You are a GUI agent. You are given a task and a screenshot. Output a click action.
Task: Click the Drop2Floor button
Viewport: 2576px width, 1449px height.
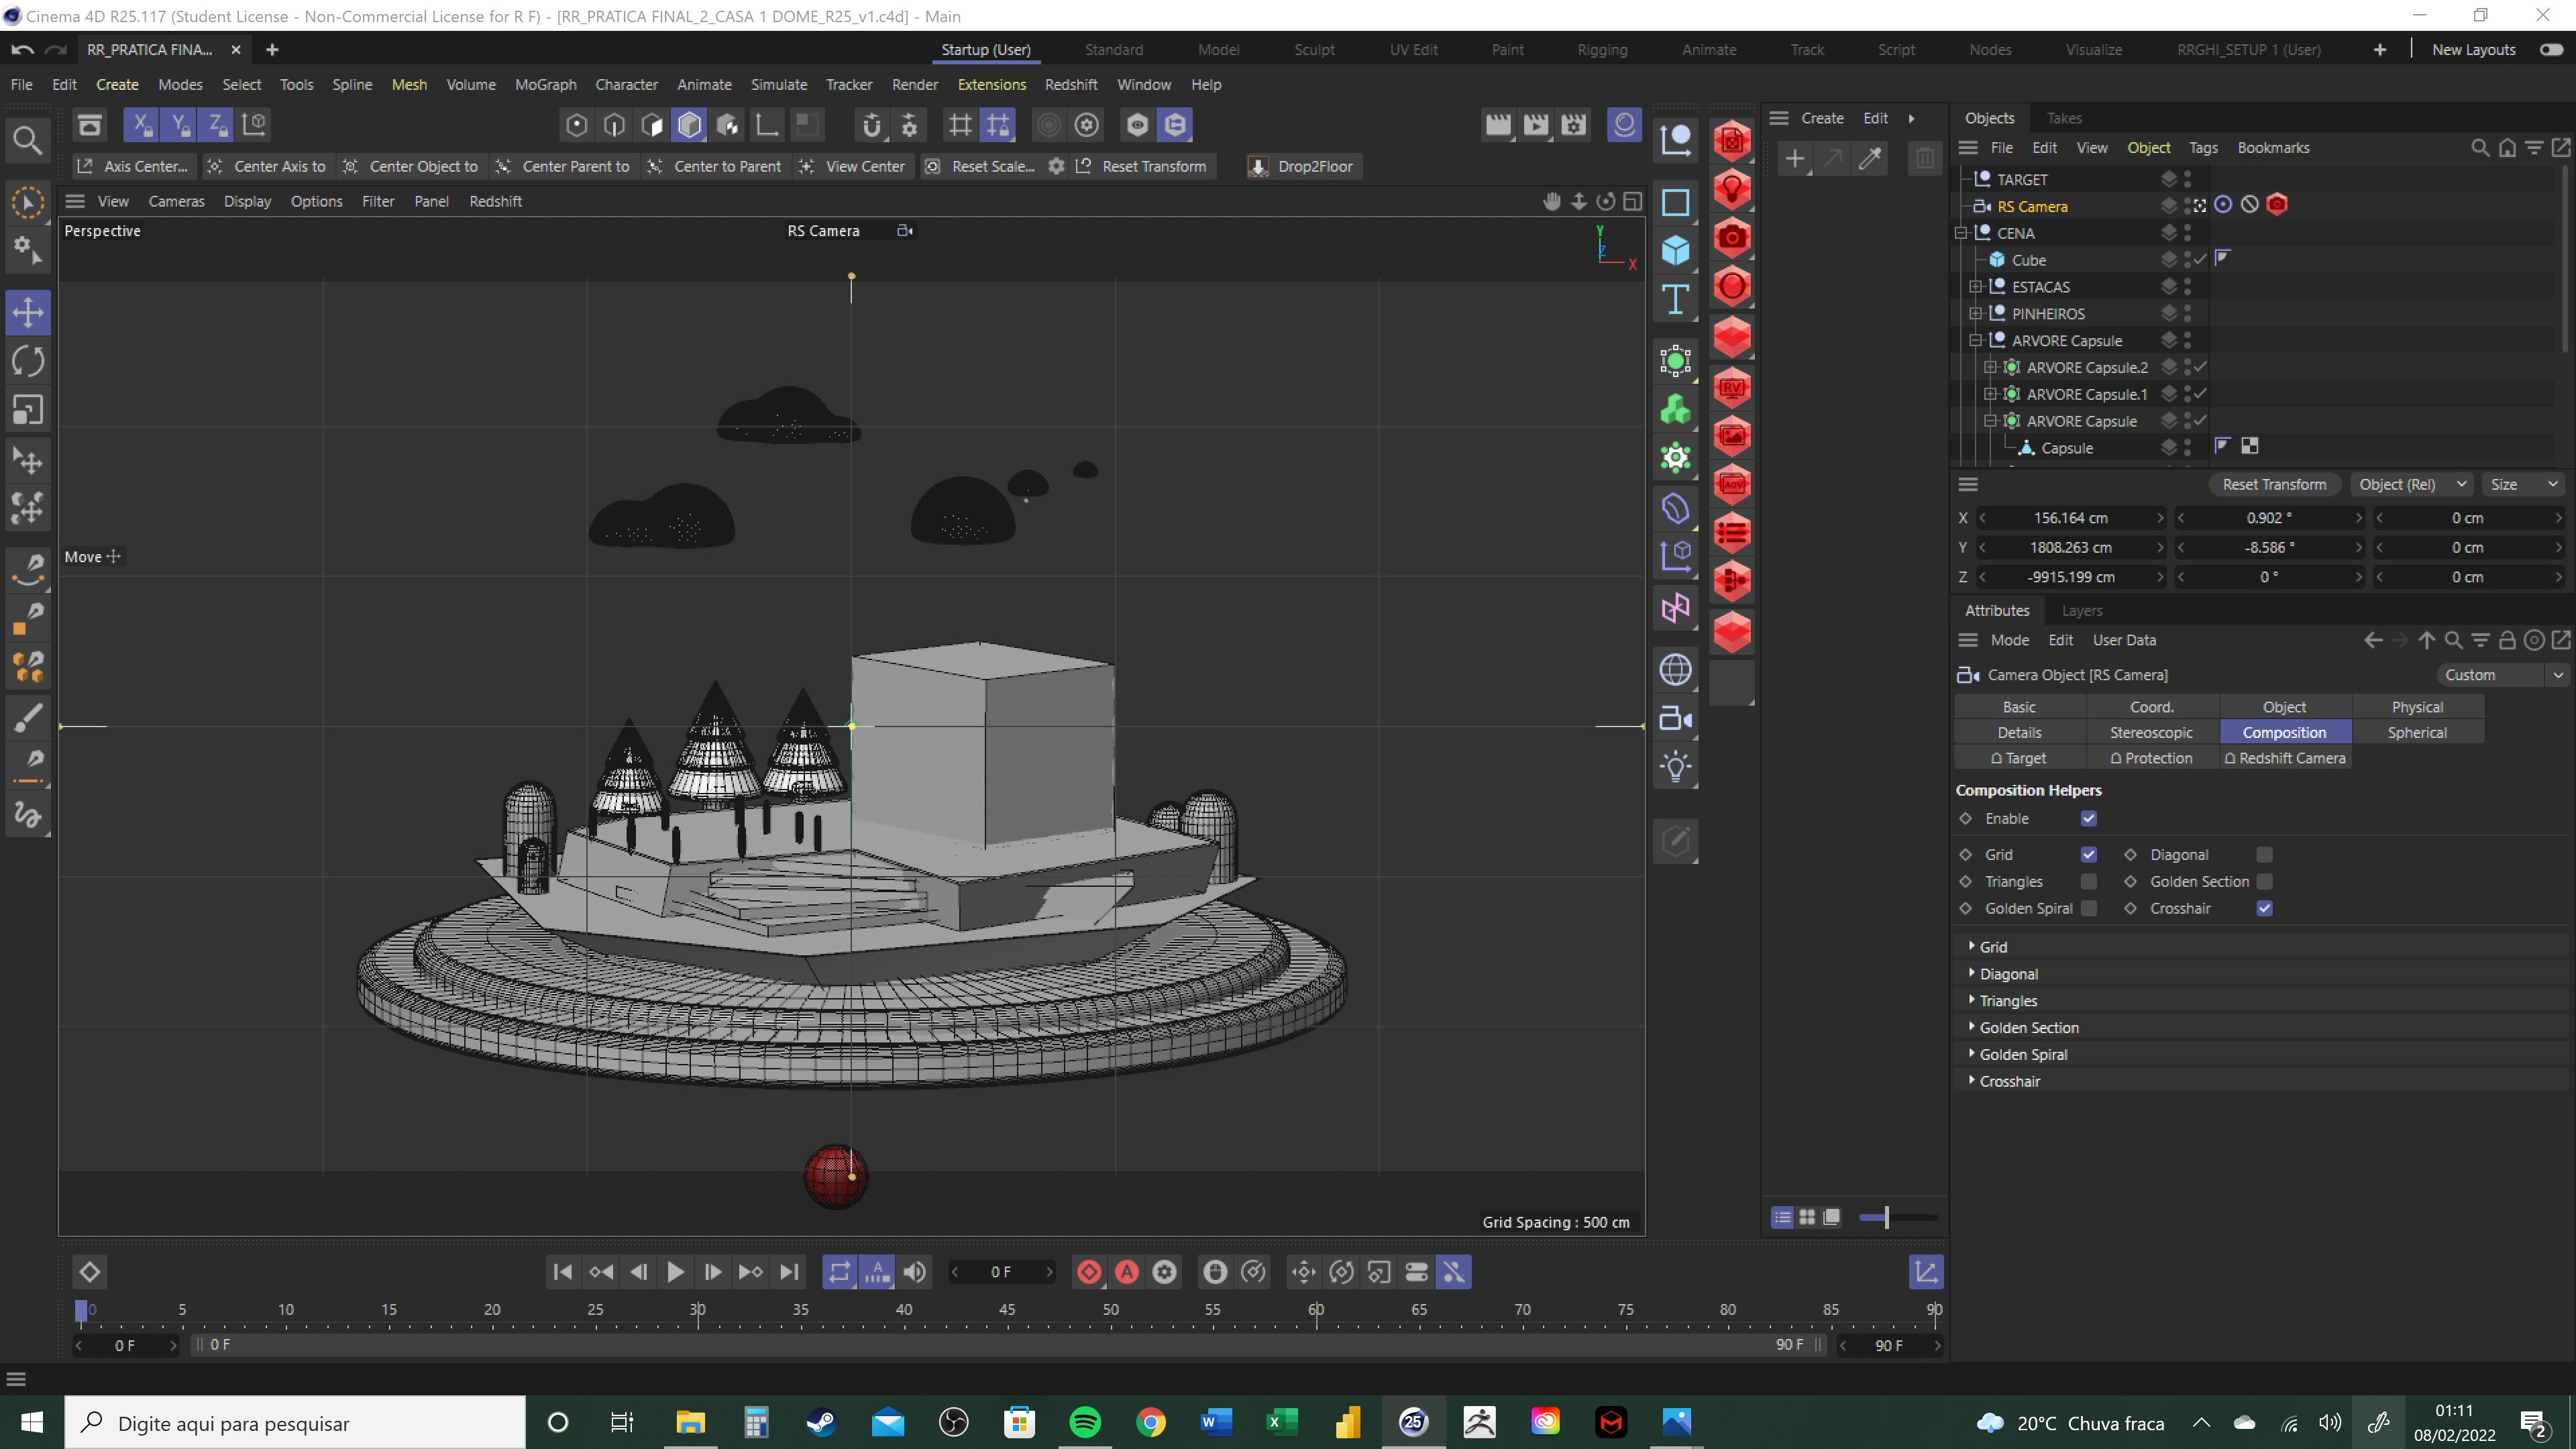[x=1303, y=167]
